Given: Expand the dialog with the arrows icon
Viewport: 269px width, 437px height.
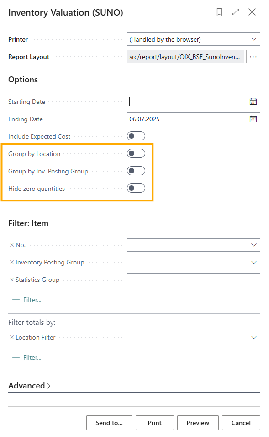Looking at the screenshot, I should click(236, 12).
